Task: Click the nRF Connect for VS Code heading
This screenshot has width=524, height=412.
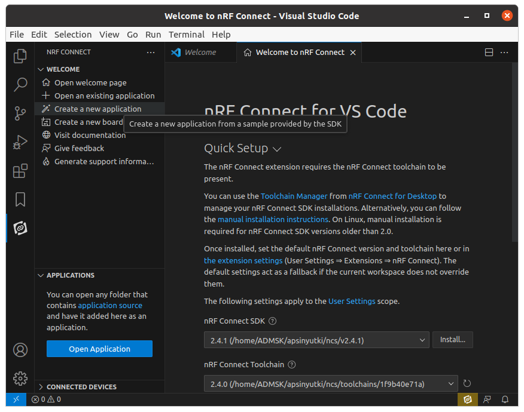Action: point(306,111)
